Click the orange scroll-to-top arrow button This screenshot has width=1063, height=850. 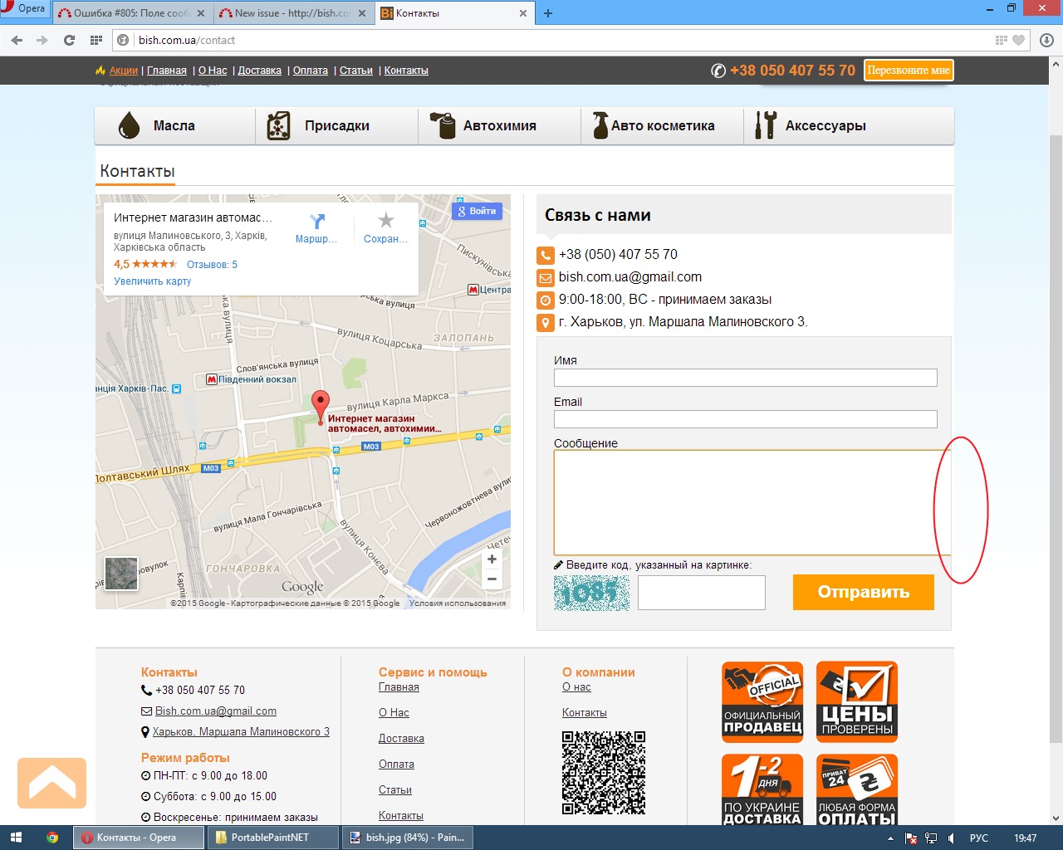coord(51,783)
